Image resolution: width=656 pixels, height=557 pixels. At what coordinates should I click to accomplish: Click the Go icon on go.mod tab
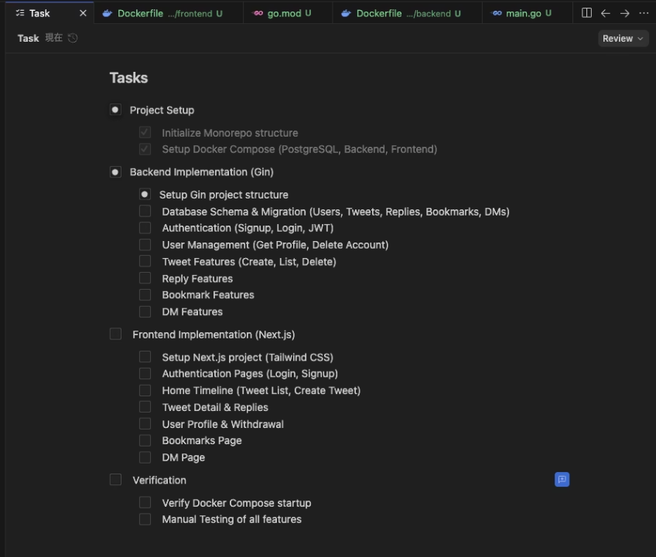(x=258, y=13)
